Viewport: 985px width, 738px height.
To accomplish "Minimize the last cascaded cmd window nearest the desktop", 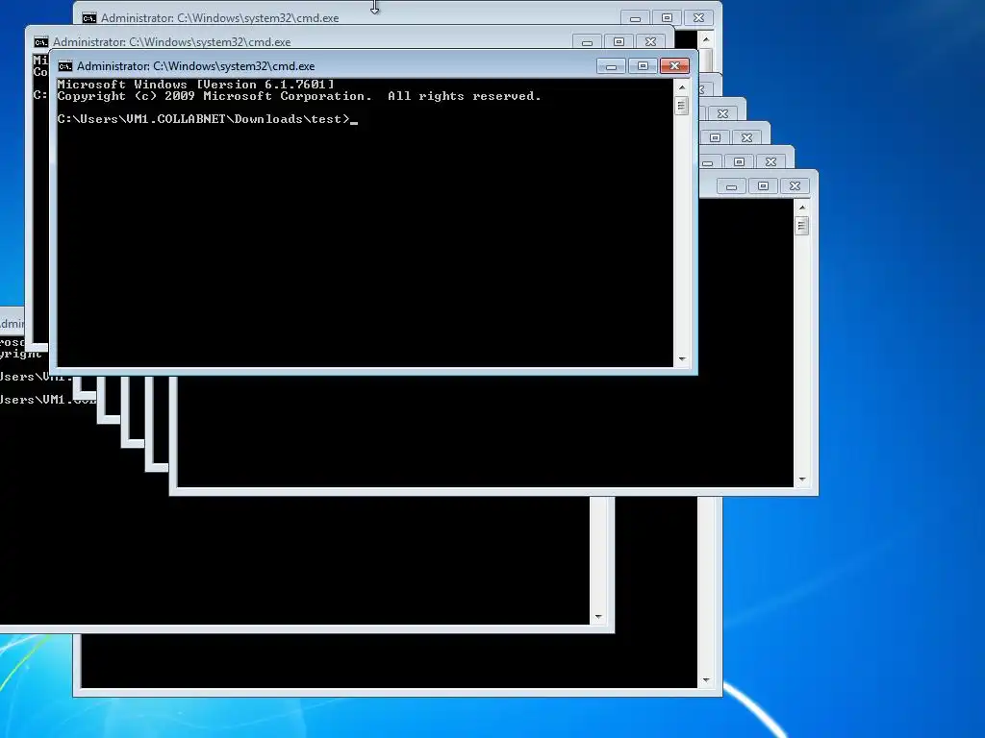I will point(731,186).
